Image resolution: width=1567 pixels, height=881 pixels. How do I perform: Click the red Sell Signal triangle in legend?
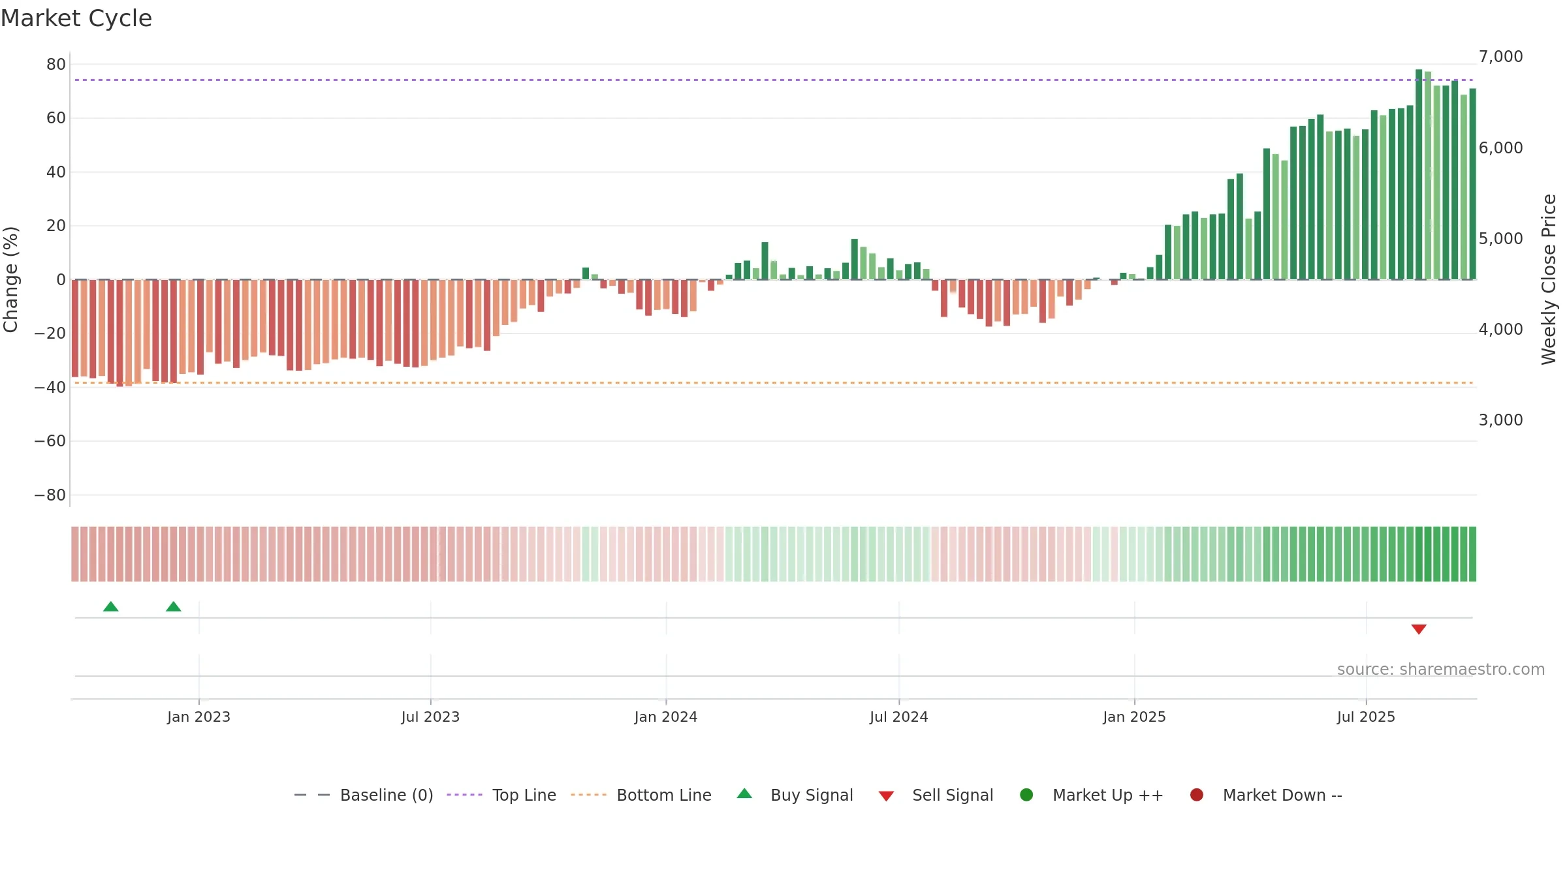click(886, 796)
